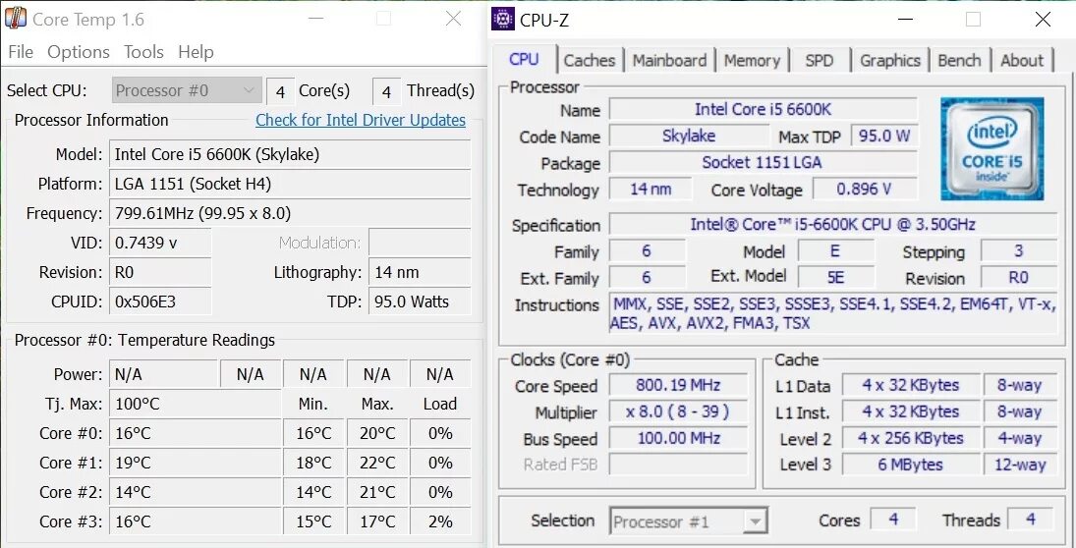Click the CPU-Z purple title bar icon
Viewport: 1076px width, 548px height.
pos(503,19)
